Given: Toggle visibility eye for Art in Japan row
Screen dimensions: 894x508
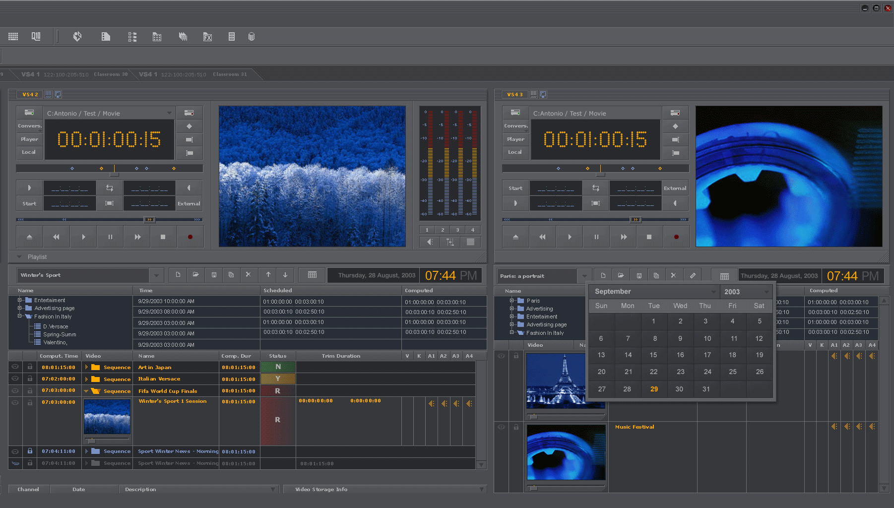Looking at the screenshot, I should tap(15, 367).
